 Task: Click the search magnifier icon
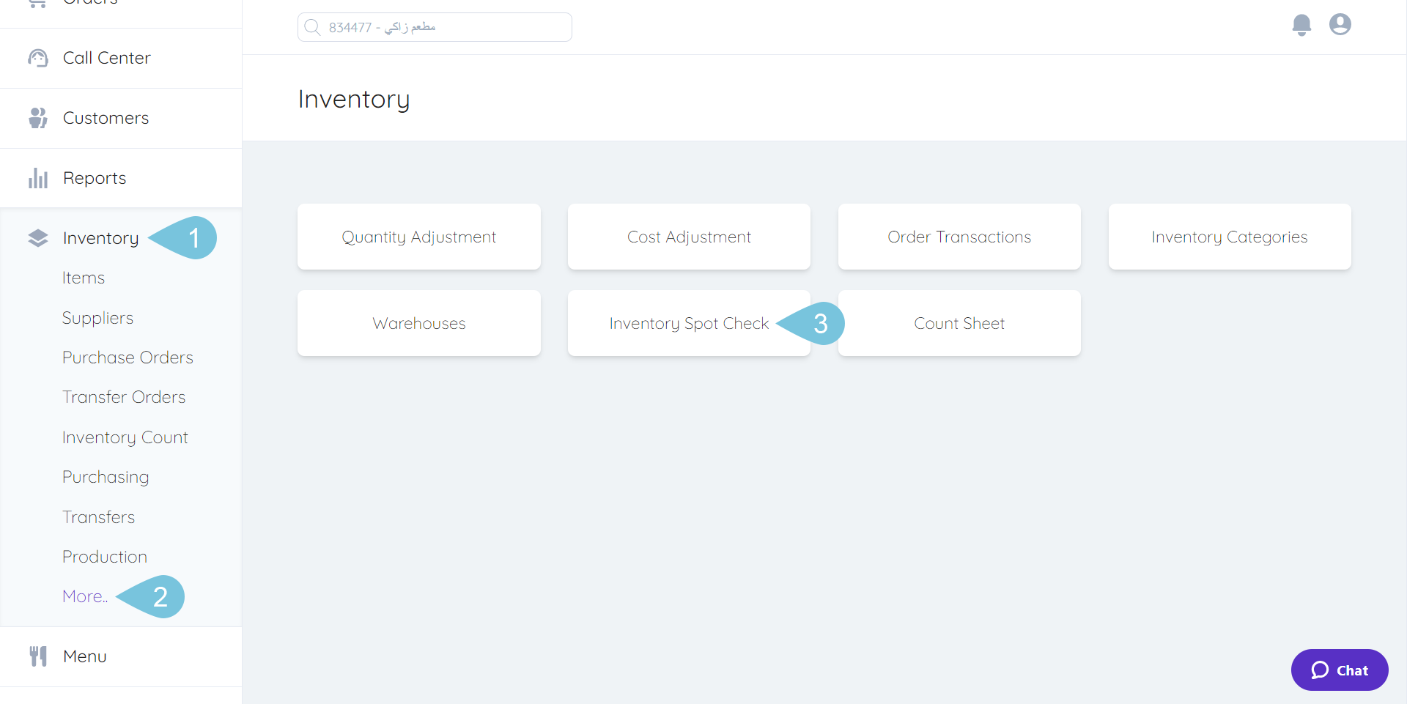(x=312, y=27)
